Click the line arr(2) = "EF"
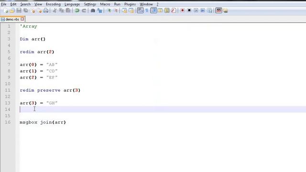The image size is (306, 172). (x=39, y=77)
